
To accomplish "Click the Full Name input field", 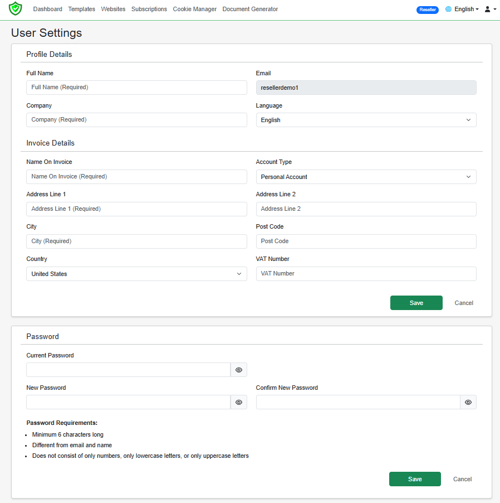I will (x=136, y=88).
